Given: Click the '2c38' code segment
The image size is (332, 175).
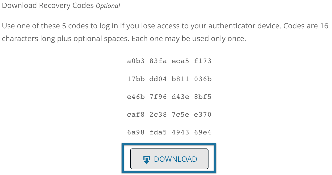Looking at the screenshot, I should (x=158, y=115).
